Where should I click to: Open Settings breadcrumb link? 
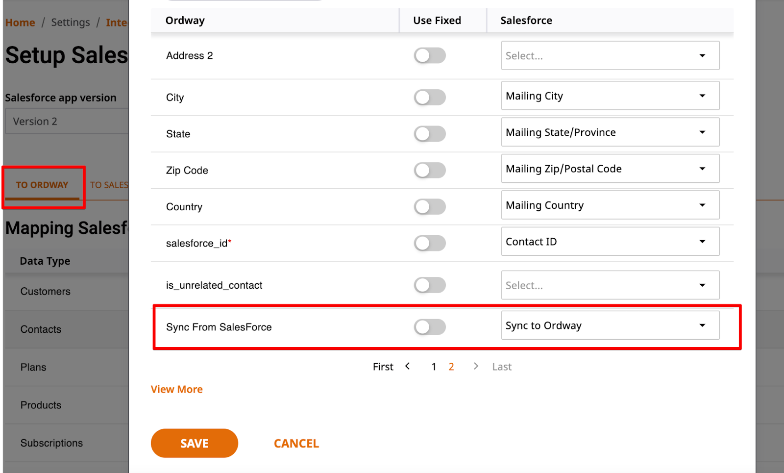tap(71, 23)
